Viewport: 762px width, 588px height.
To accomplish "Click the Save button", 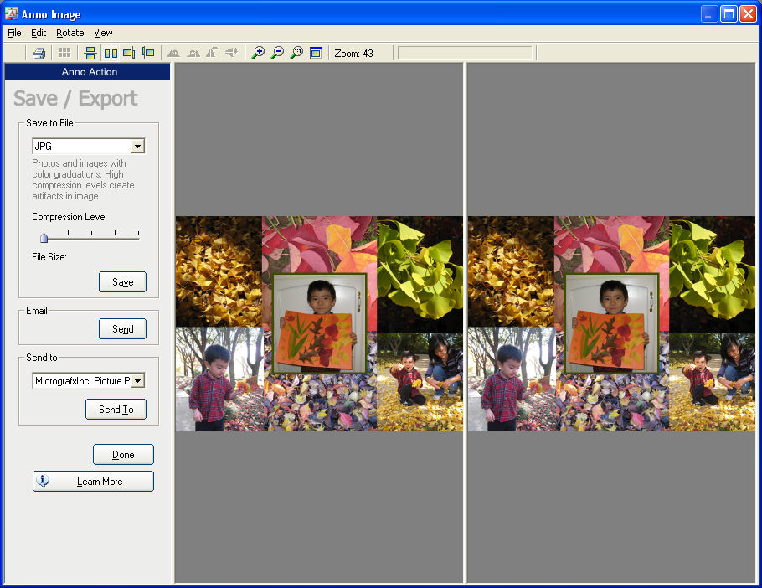I will [x=122, y=281].
